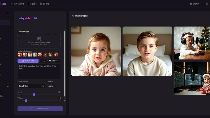Open the baby with headphones typing inspiration
The height and width of the screenshot is (118, 210).
click(x=192, y=43)
